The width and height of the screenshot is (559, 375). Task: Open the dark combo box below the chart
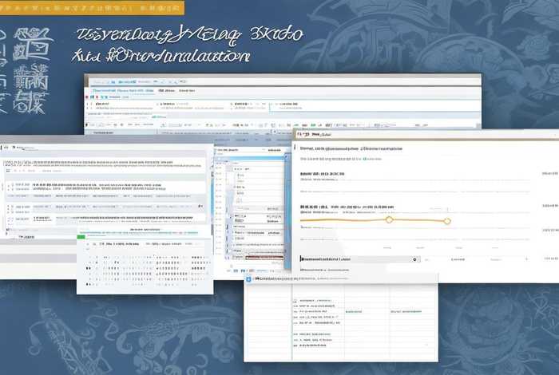(x=358, y=259)
